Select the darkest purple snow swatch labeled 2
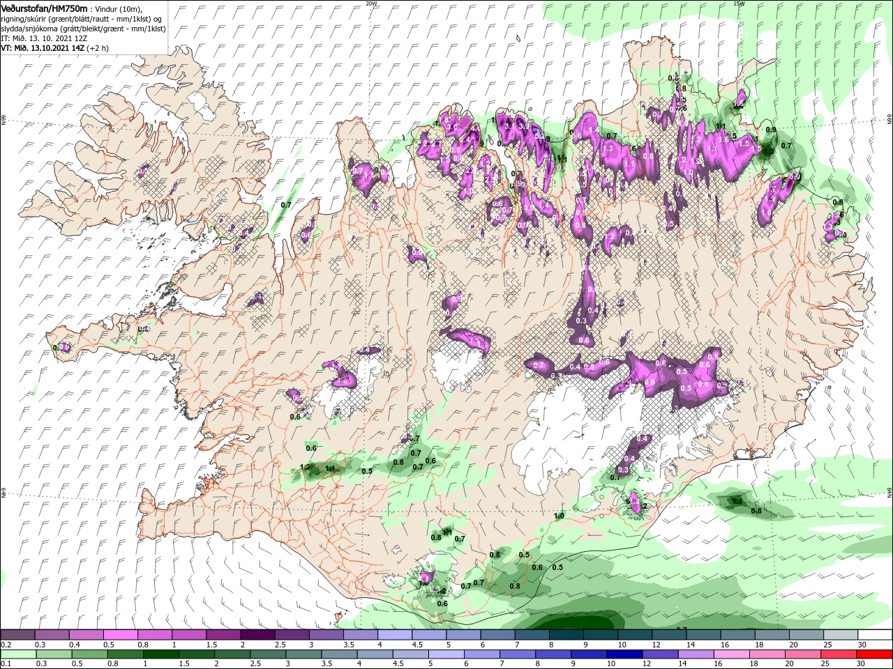 257,635
